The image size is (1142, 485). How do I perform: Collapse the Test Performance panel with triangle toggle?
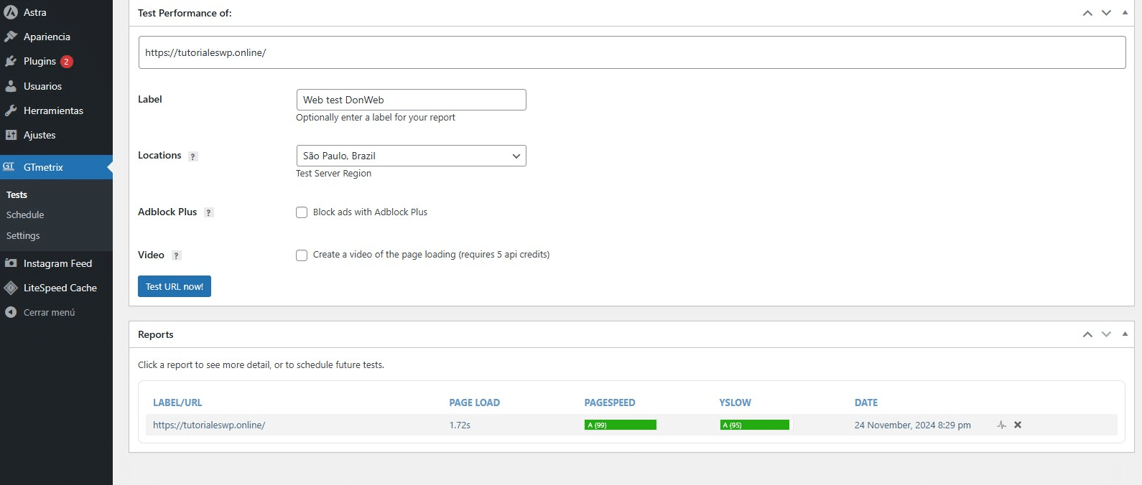[1125, 13]
